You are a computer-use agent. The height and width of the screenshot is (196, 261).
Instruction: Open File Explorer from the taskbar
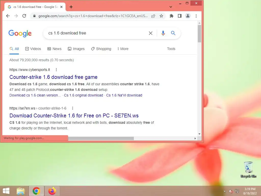click(21, 191)
